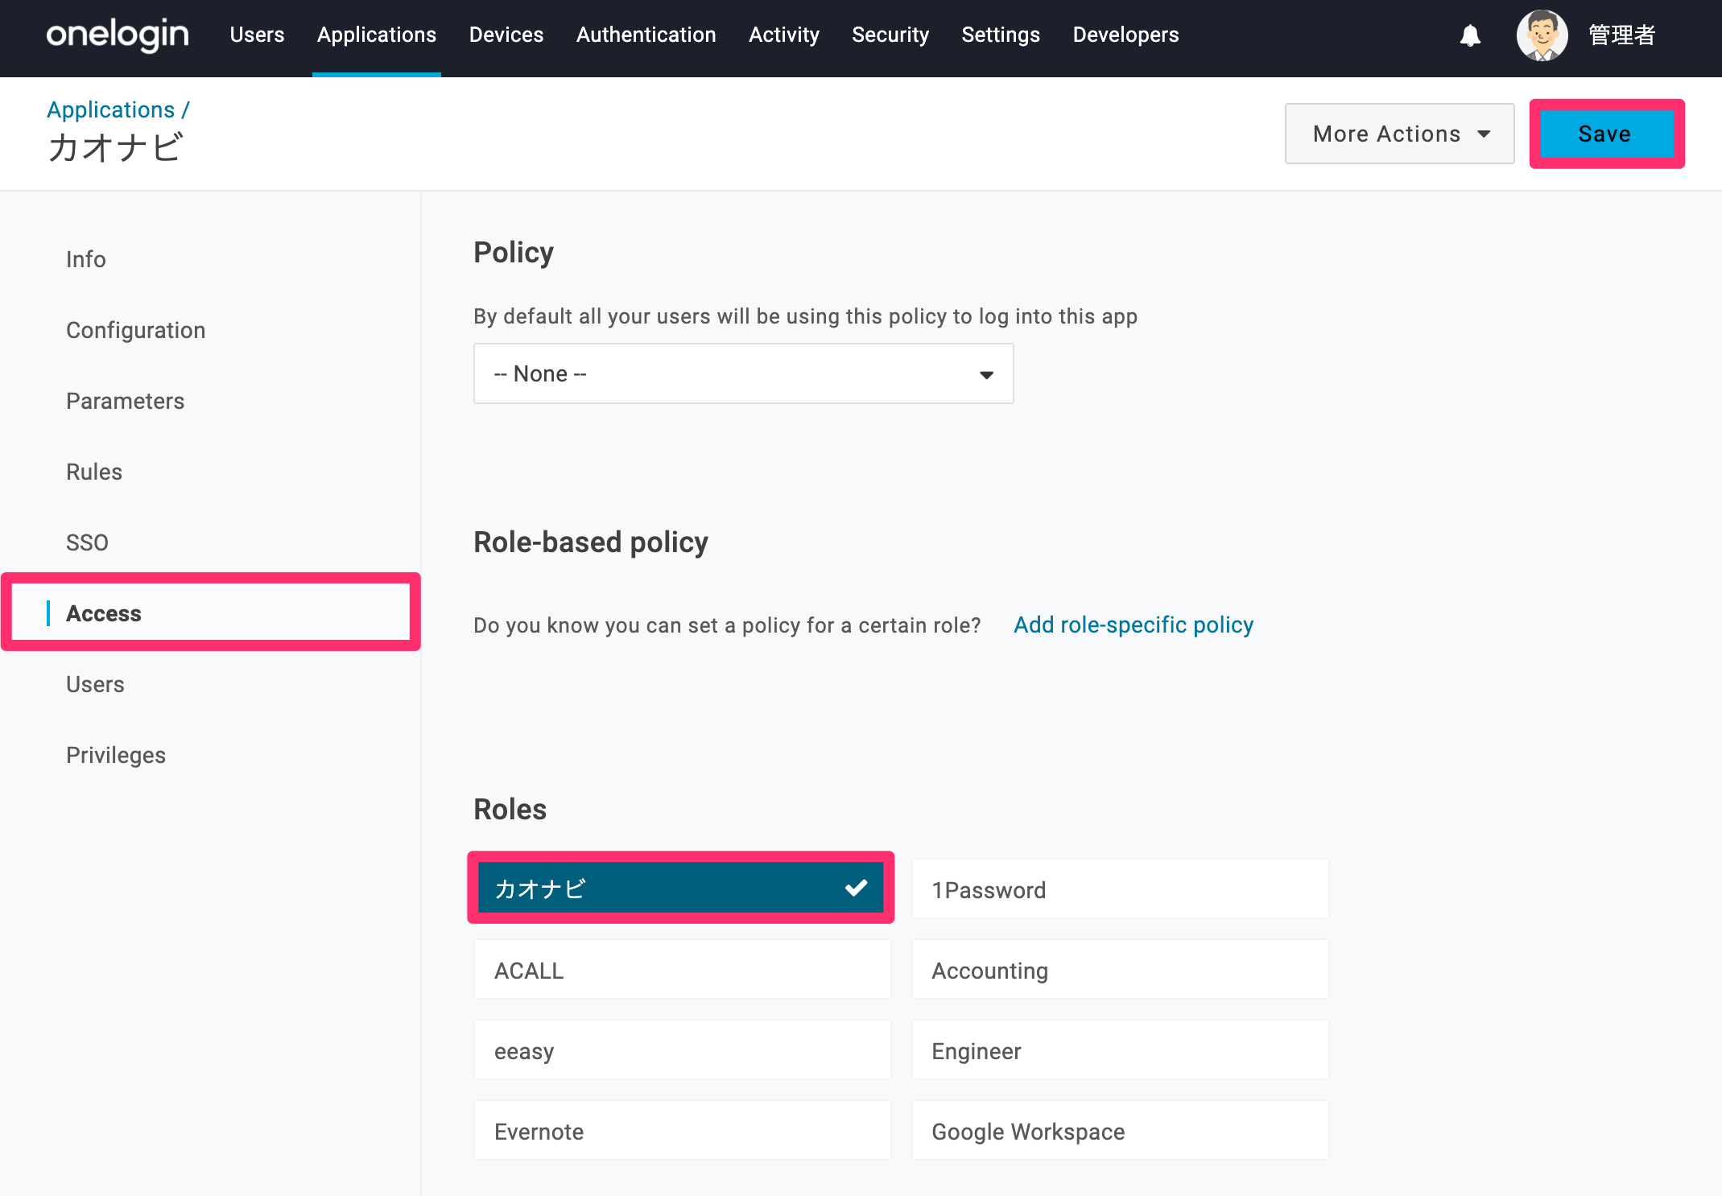Viewport: 1722px width, 1196px height.
Task: Open the Settings top menu
Action: pos(1001,35)
